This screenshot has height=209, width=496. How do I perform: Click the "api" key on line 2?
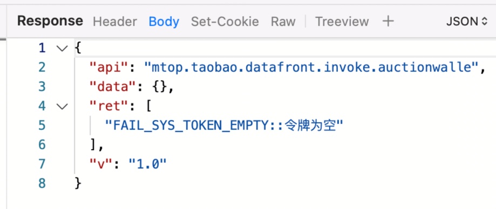110,67
